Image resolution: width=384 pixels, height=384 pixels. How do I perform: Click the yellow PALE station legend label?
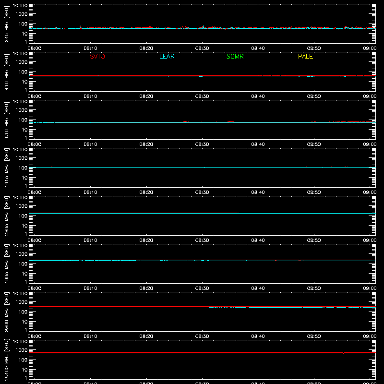[305, 56]
